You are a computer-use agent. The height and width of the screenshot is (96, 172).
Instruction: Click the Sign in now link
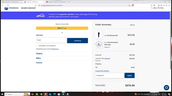(55, 49)
